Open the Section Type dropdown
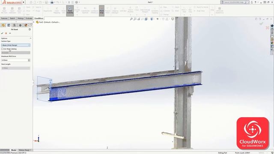The width and height of the screenshot is (274, 154). [x=15, y=45]
